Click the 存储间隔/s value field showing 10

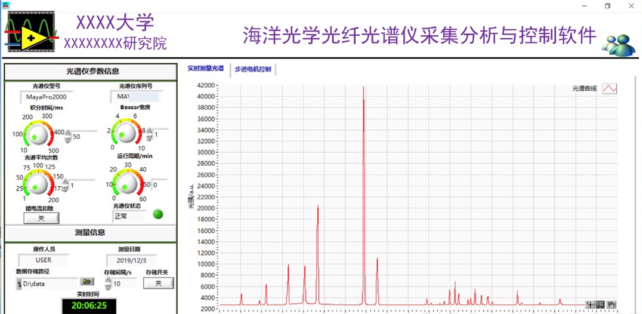[124, 283]
